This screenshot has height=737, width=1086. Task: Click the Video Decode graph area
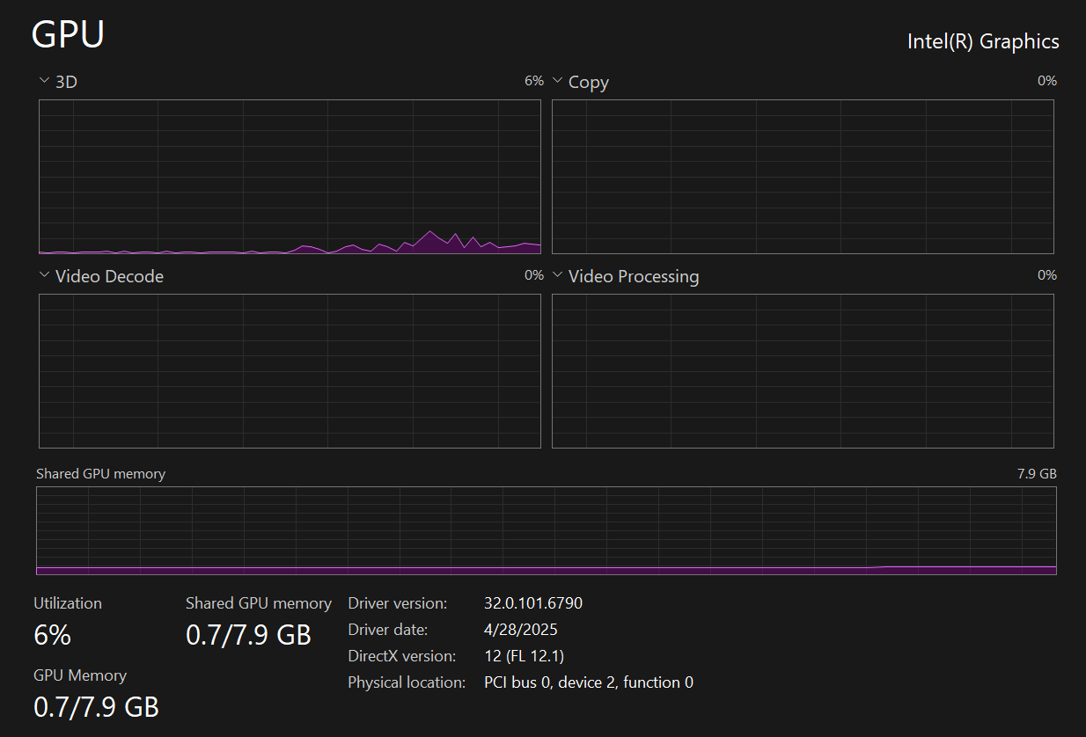click(x=290, y=371)
